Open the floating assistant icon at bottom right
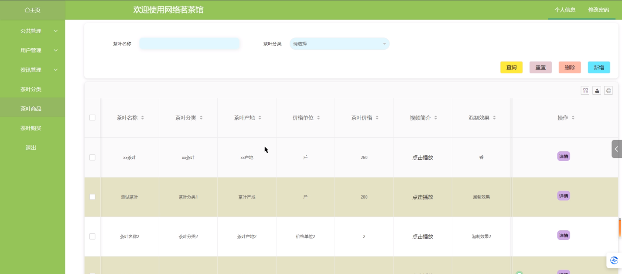The width and height of the screenshot is (622, 274). pyautogui.click(x=614, y=260)
